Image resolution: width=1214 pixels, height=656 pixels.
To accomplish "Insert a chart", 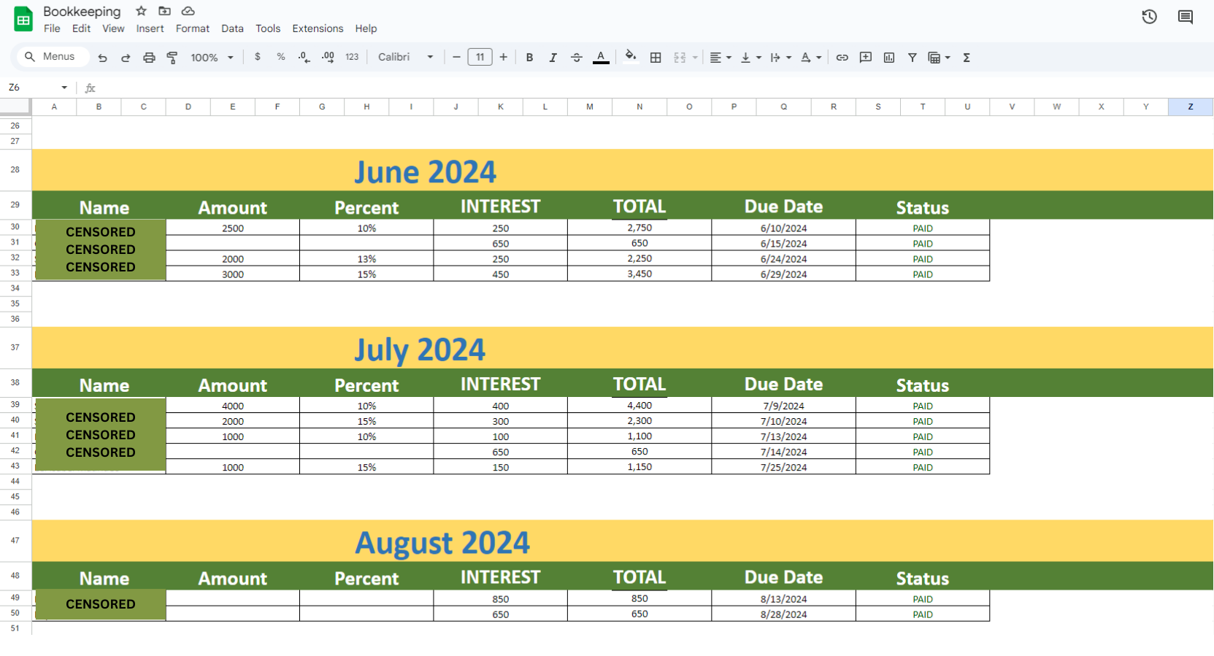I will pos(889,58).
